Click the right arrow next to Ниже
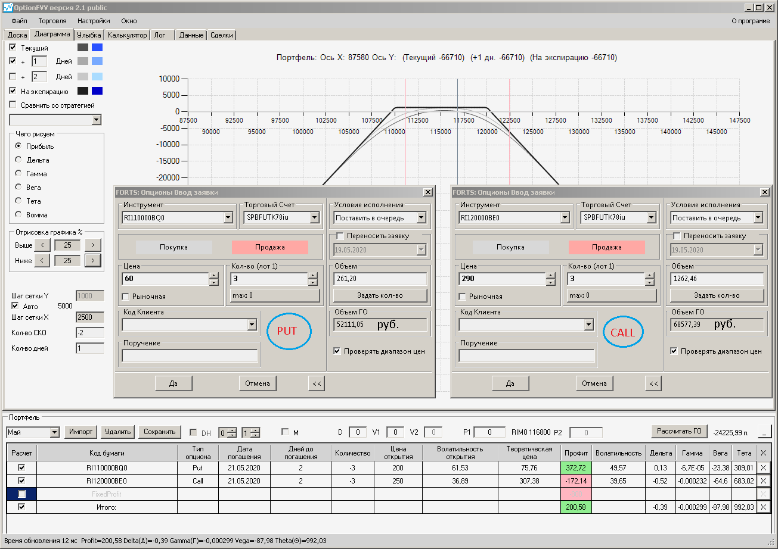 [x=92, y=260]
